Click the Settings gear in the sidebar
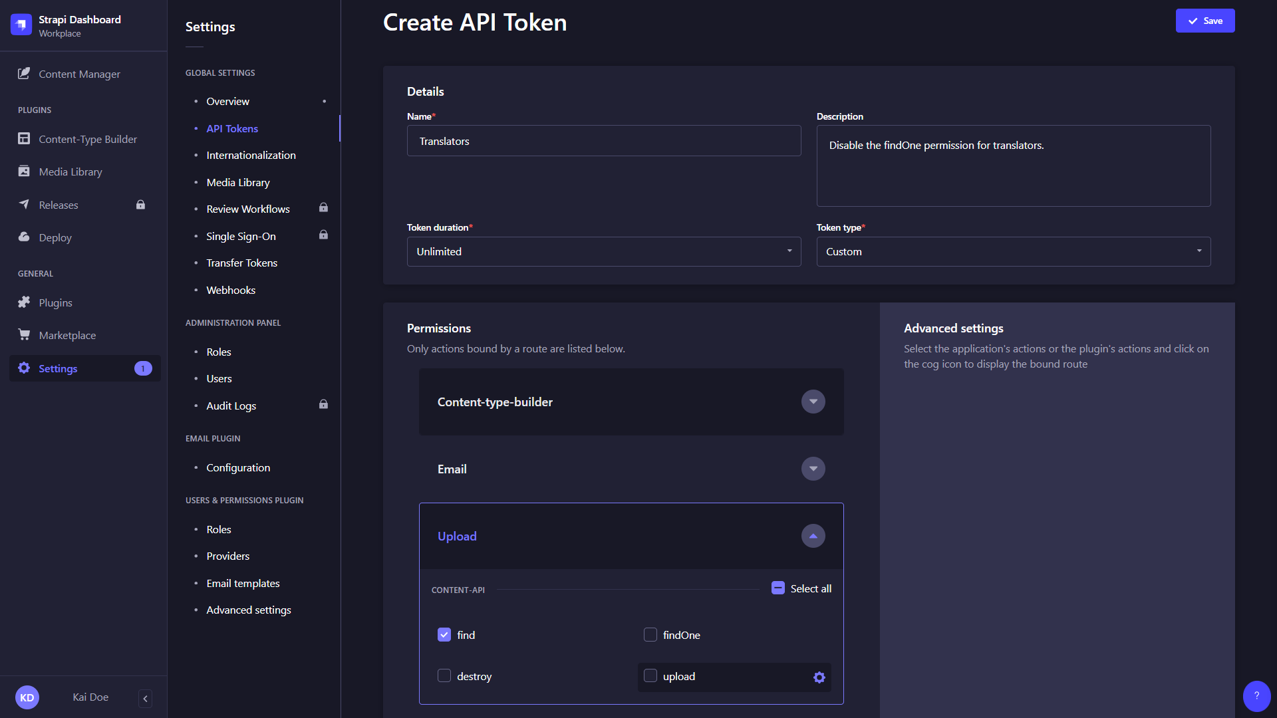This screenshot has width=1277, height=718. pyautogui.click(x=24, y=368)
